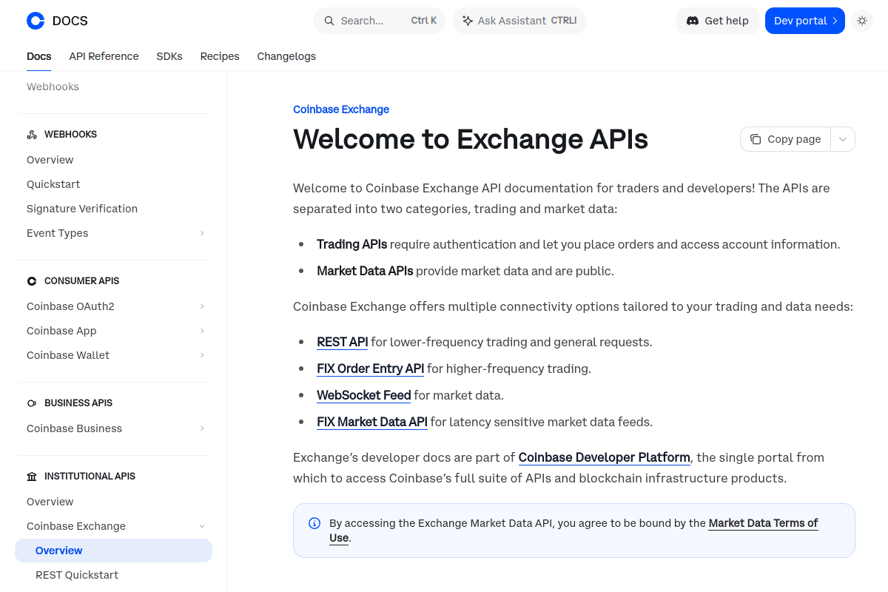
Task: Open the Dev portal button
Action: (x=805, y=21)
